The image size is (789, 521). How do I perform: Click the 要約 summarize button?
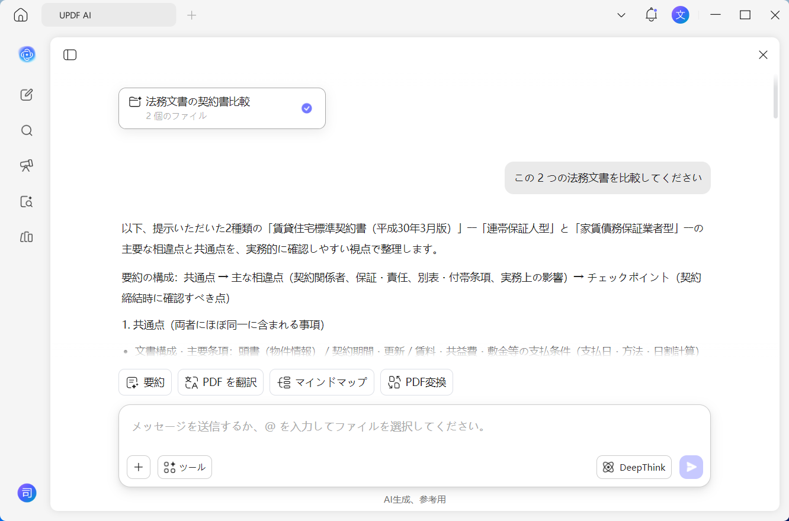(x=145, y=382)
